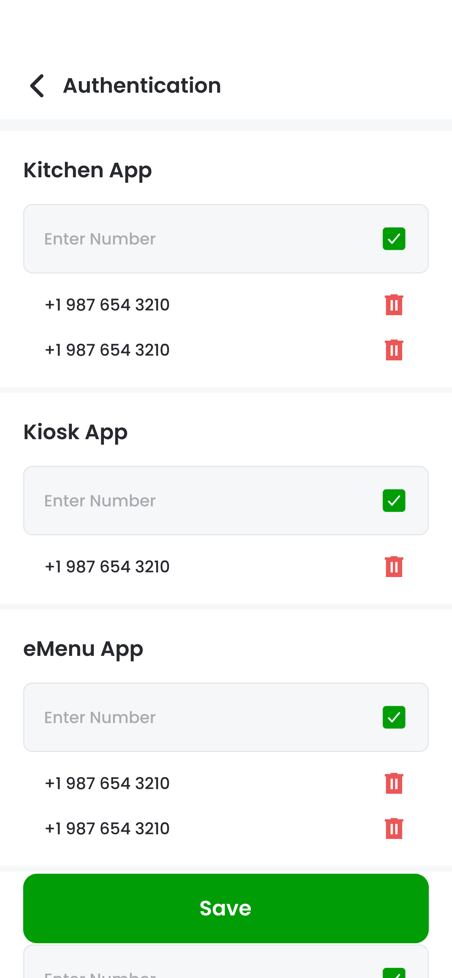The height and width of the screenshot is (978, 452).
Task: Tap the Authentication page title
Action: (x=142, y=85)
